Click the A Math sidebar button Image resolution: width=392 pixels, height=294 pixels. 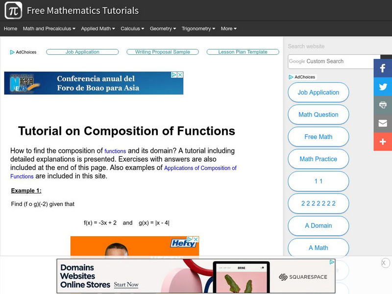(318, 248)
